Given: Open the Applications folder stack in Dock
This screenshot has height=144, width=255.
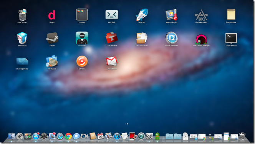Looking at the screenshot, I should coord(169,136).
